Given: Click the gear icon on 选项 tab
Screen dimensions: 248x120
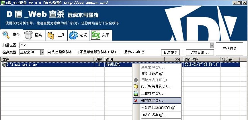Looking at the screenshot, I should click(x=73, y=35).
